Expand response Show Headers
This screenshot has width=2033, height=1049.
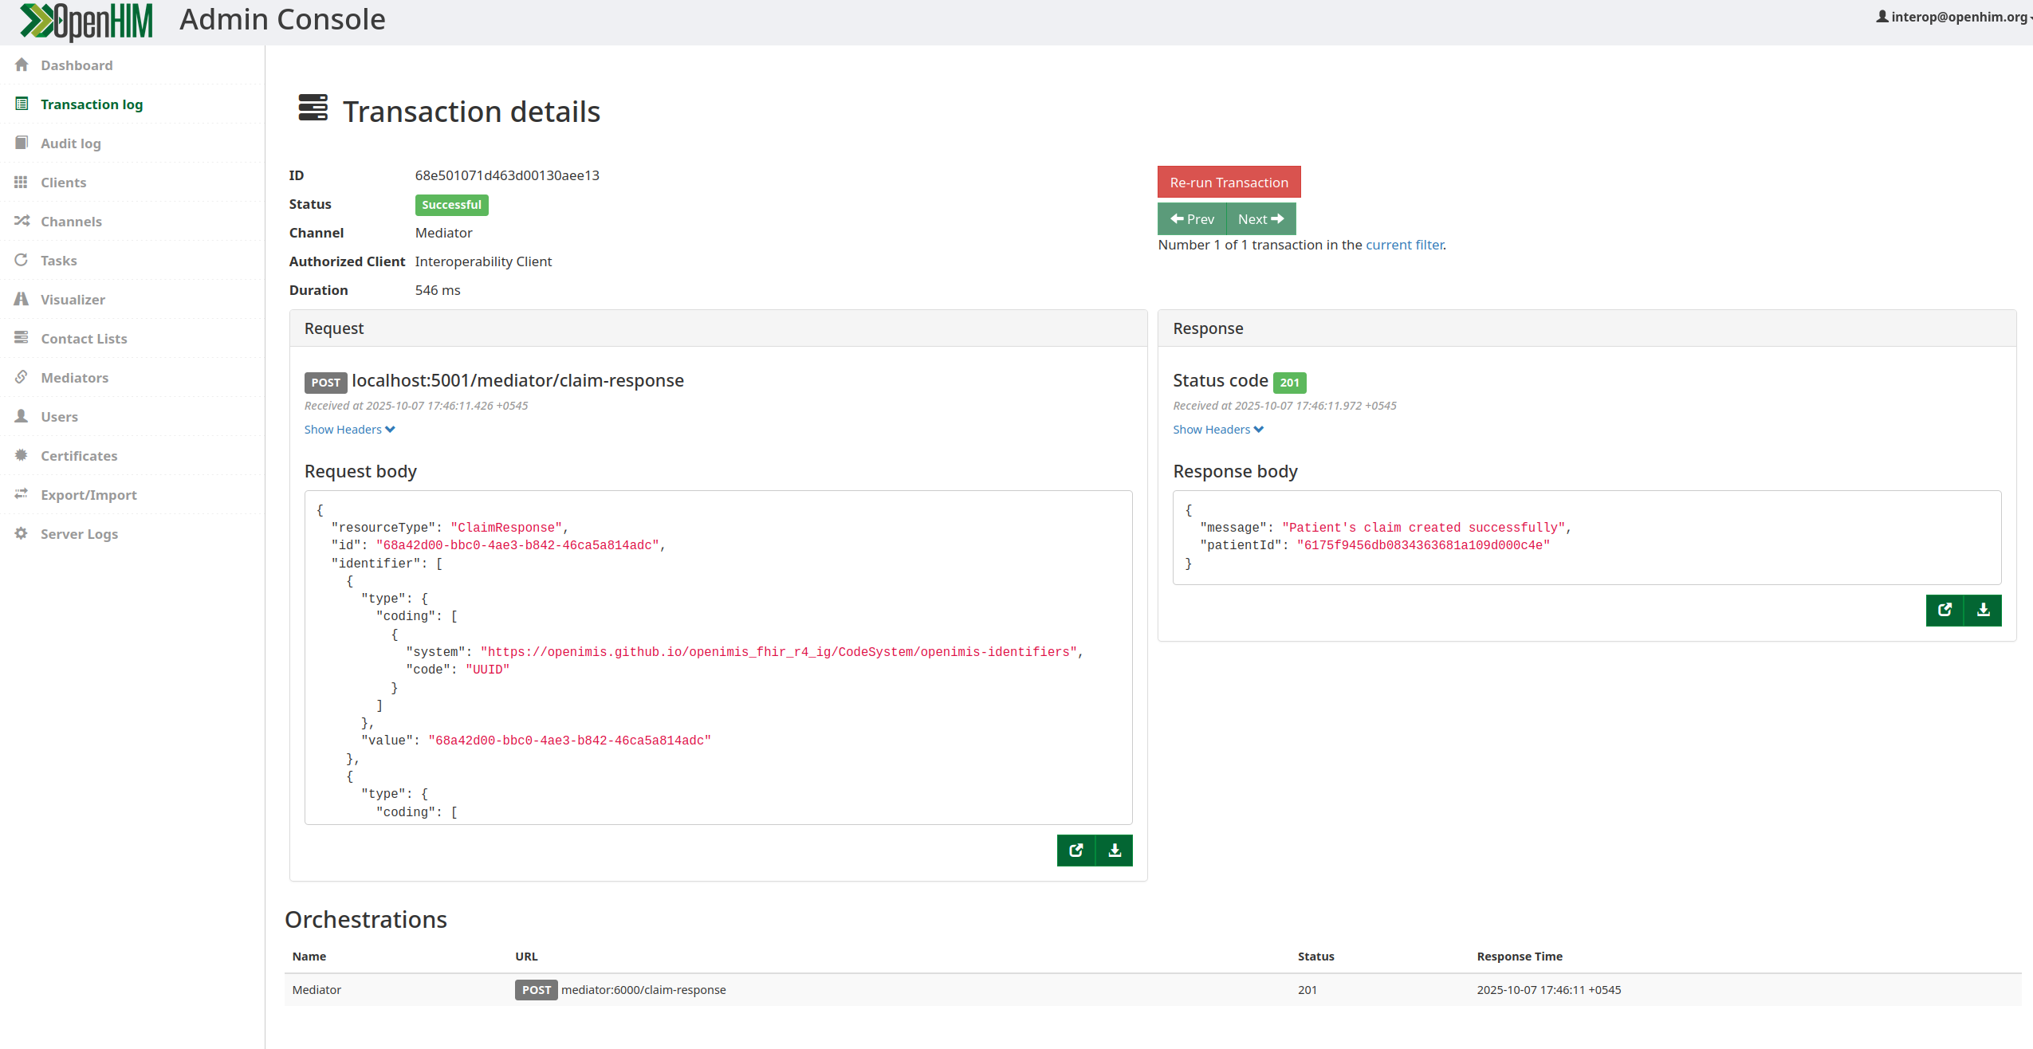point(1217,430)
